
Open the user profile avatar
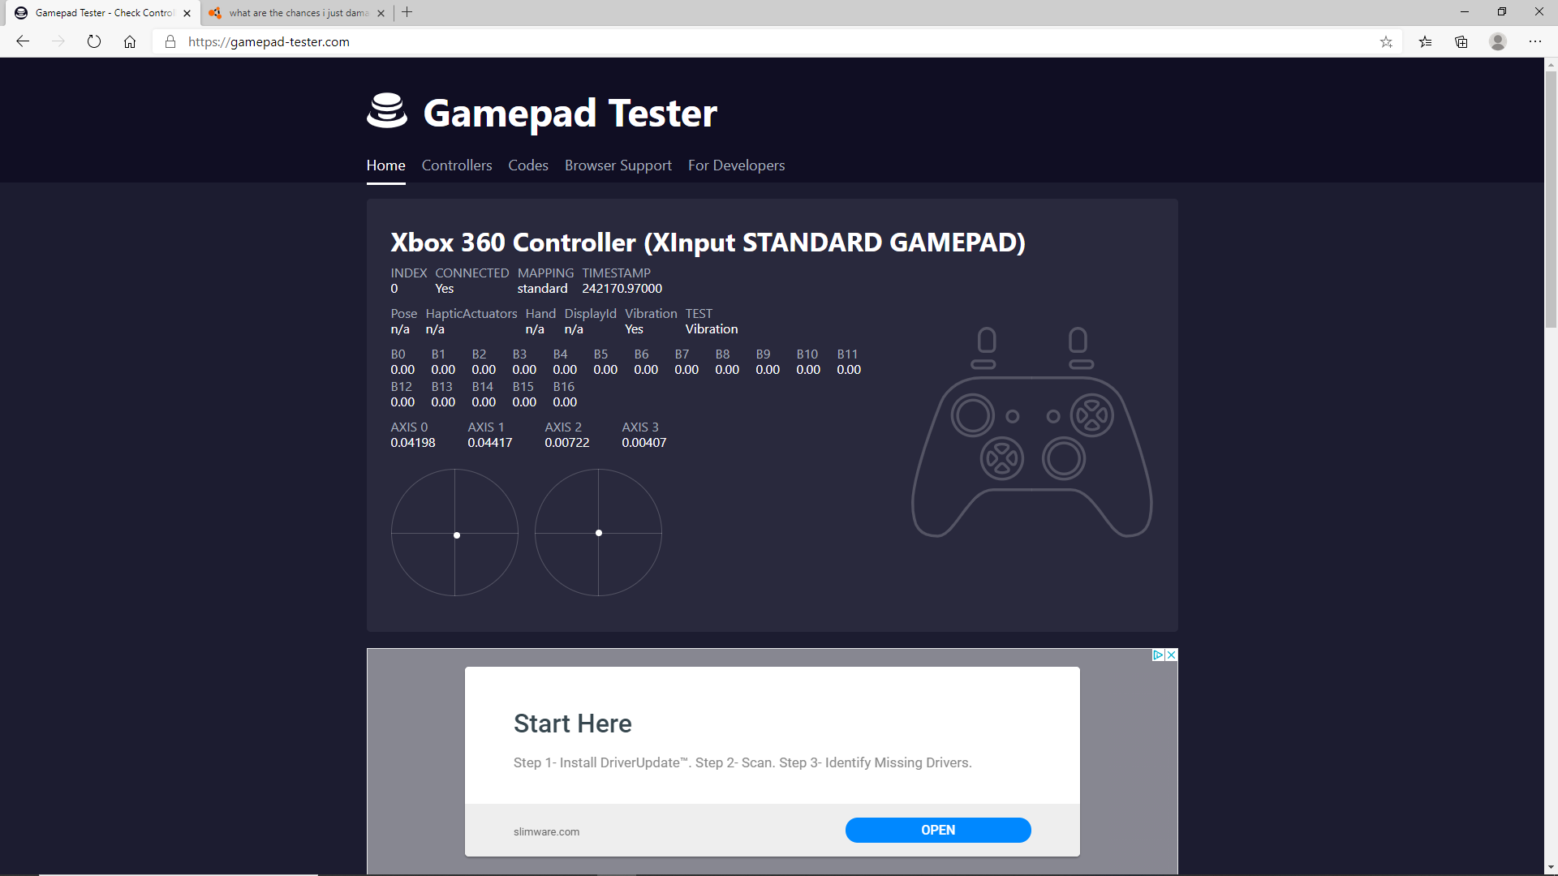point(1498,41)
